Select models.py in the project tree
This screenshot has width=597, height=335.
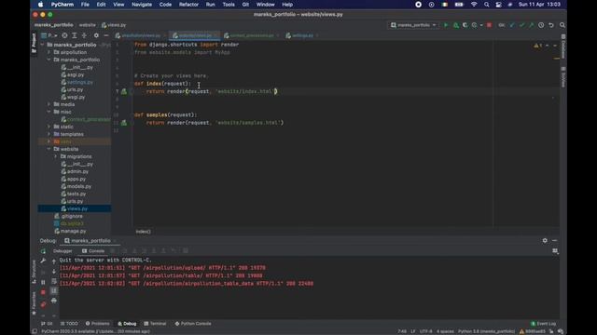click(x=78, y=186)
